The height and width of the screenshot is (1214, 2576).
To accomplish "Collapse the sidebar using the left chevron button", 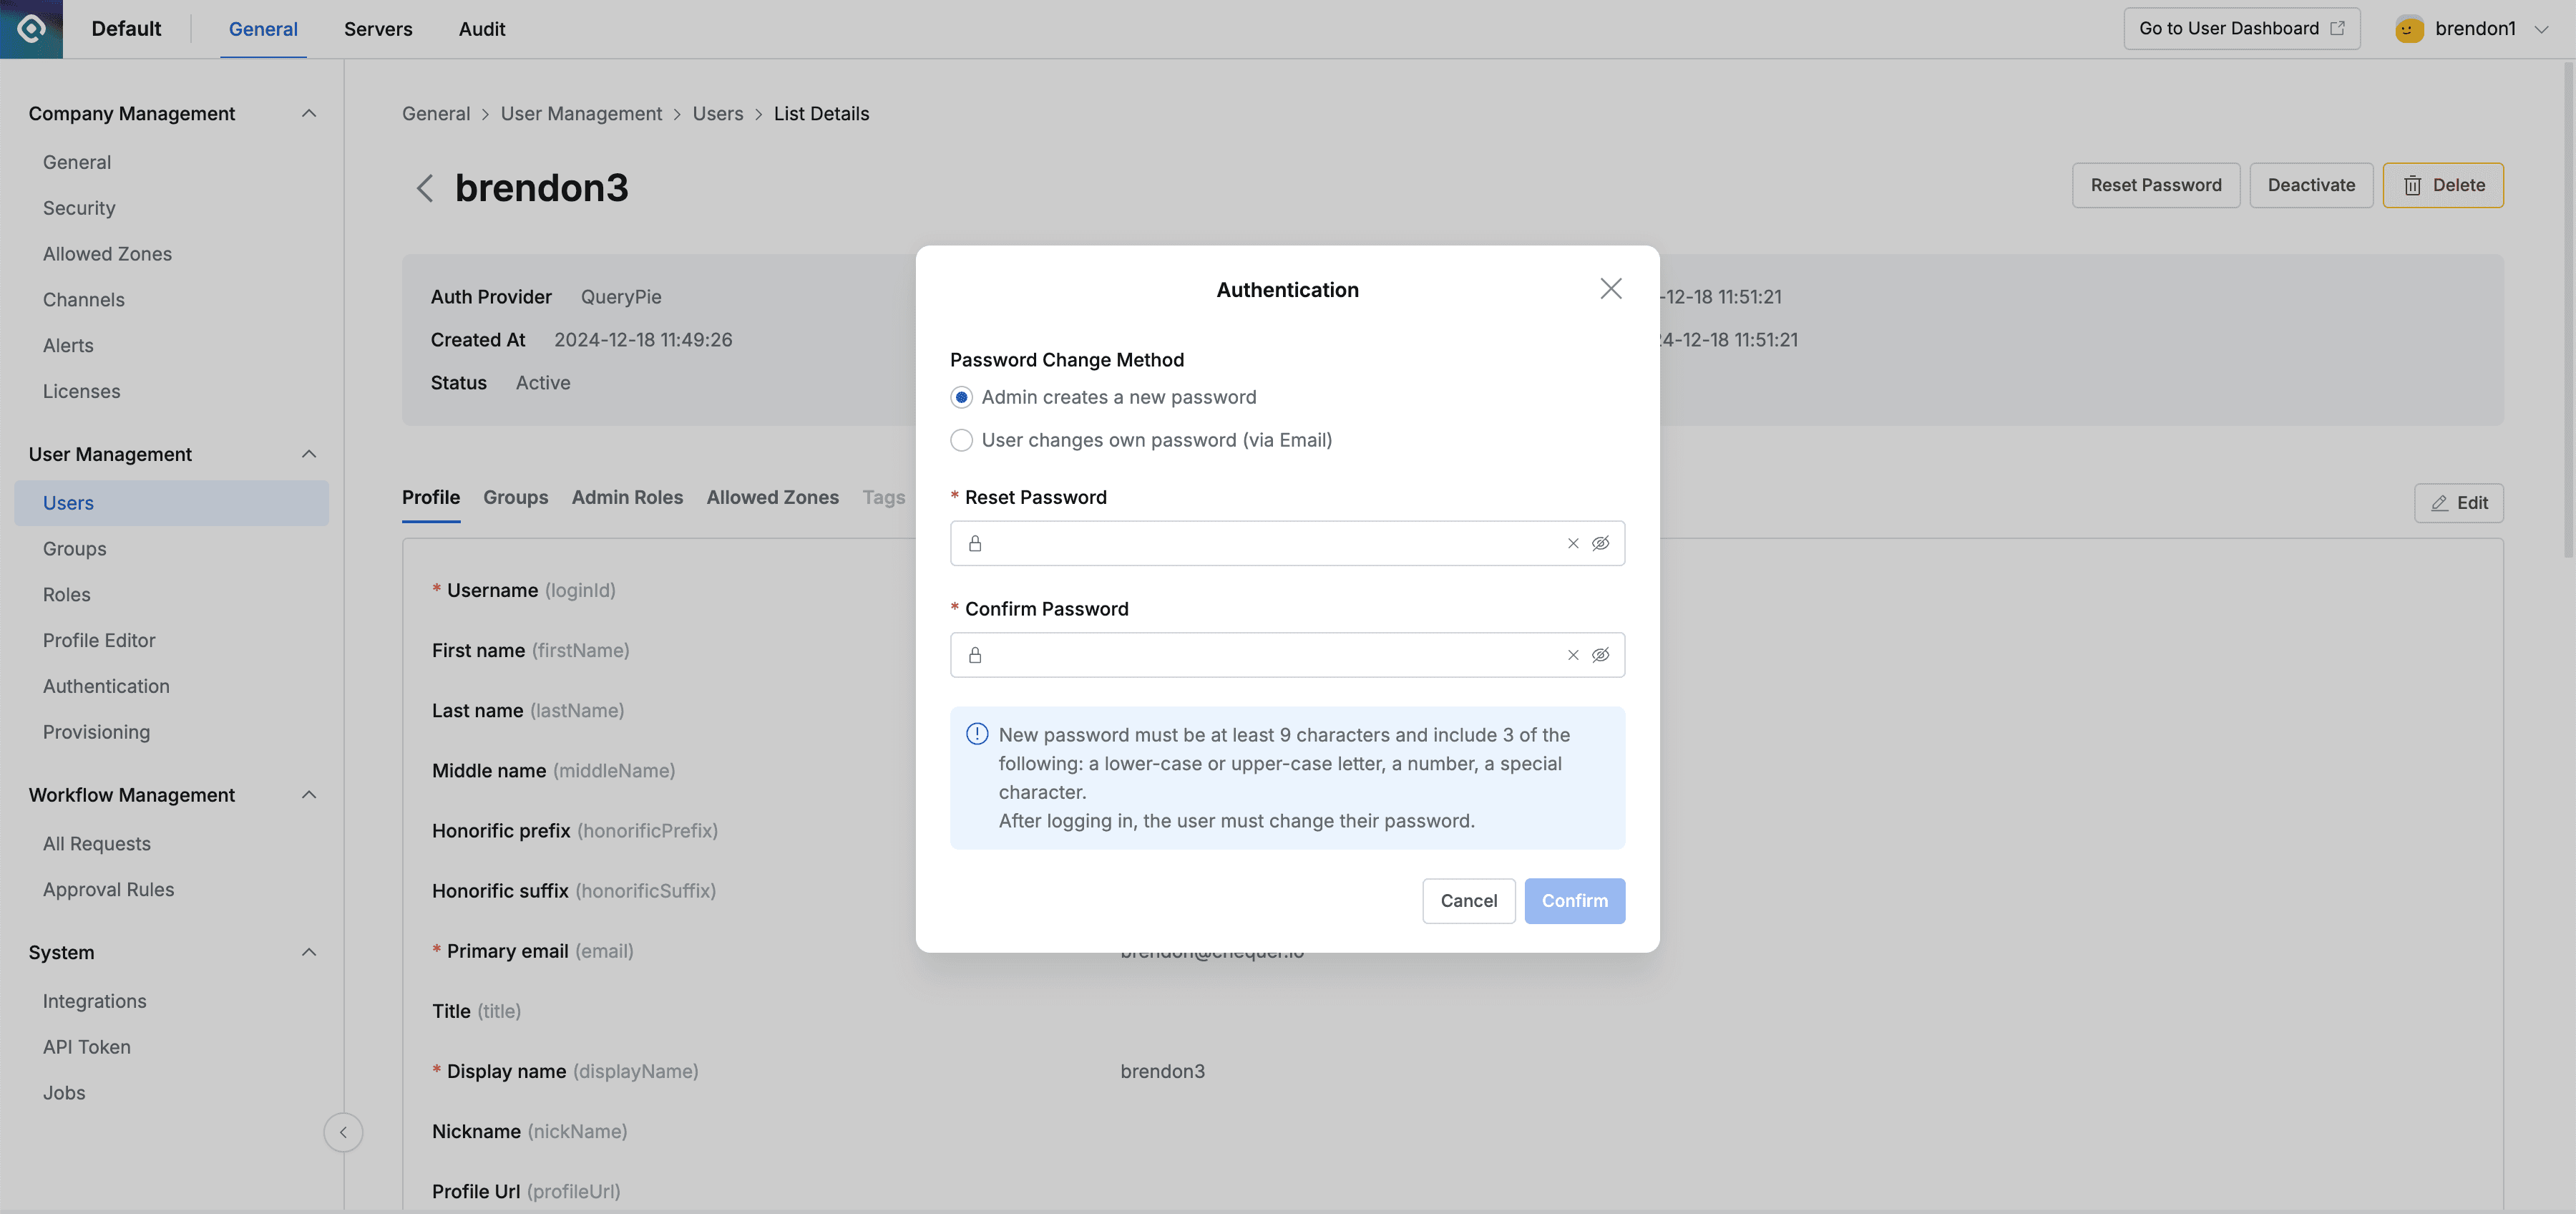I will click(343, 1132).
